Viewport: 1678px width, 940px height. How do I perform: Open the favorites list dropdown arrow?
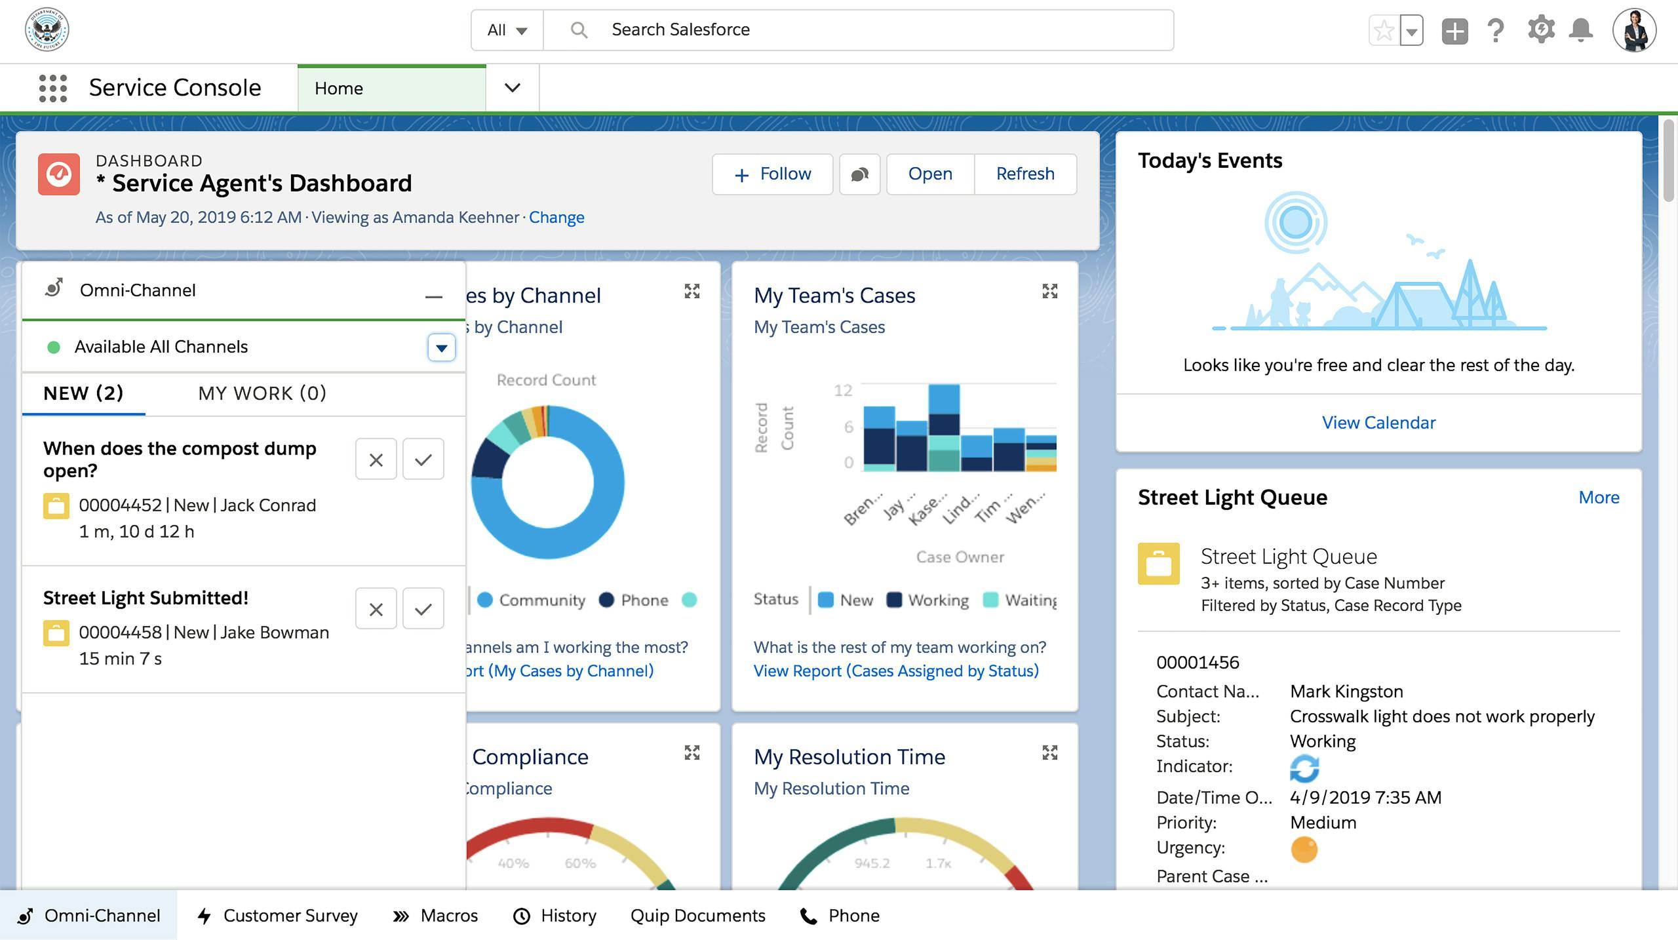(x=1412, y=30)
